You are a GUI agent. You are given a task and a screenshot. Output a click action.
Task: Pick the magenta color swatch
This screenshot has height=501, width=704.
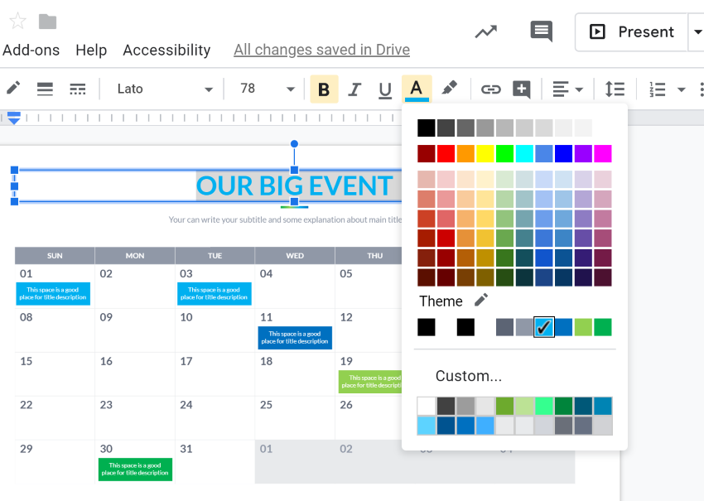[x=603, y=153]
